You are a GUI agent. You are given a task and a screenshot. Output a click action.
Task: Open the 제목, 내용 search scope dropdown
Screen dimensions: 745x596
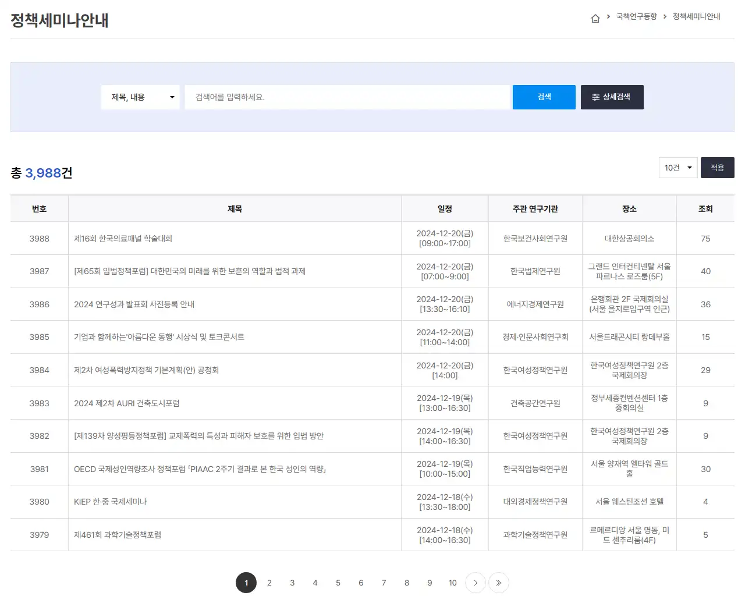[x=140, y=97]
